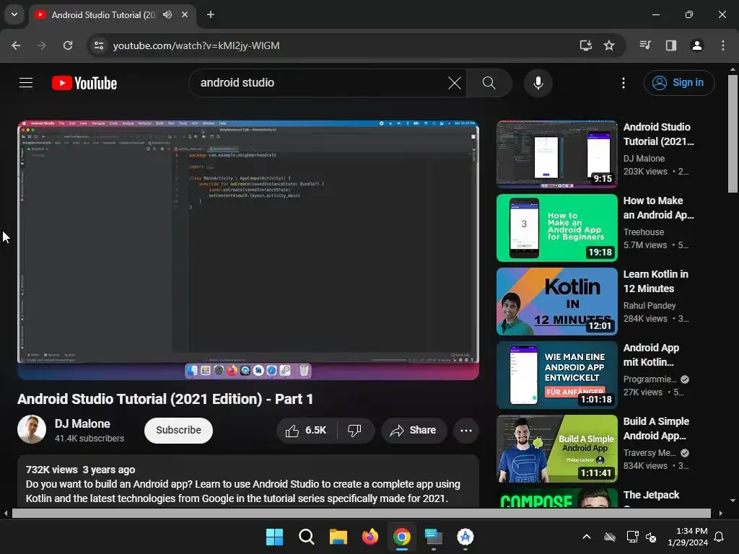Mute tab via speaker icon
This screenshot has width=739, height=554.
pyautogui.click(x=167, y=14)
